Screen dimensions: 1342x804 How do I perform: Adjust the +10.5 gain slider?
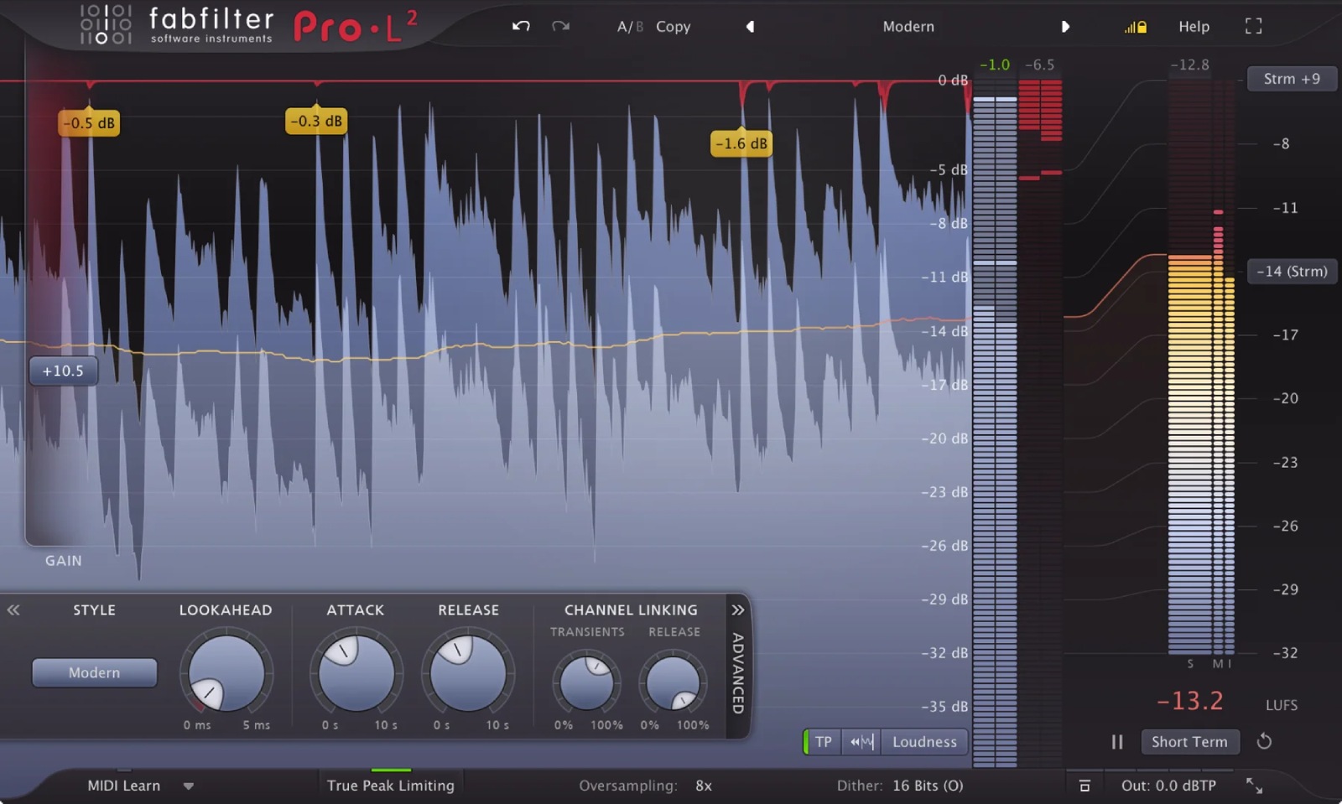[63, 370]
